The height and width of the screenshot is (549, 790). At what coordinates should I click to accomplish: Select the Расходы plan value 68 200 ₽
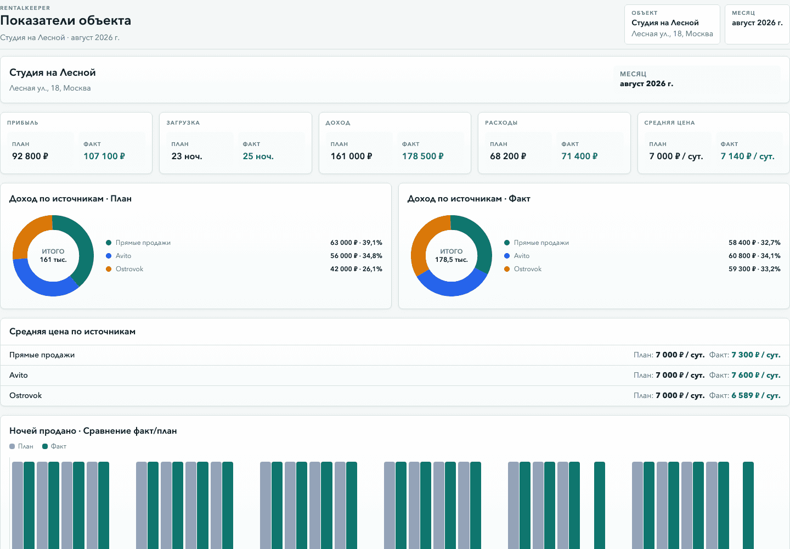pyautogui.click(x=508, y=156)
